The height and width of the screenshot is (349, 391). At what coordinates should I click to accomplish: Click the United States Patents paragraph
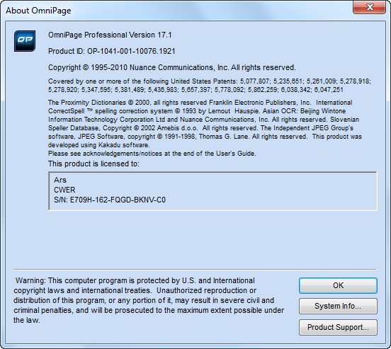click(210, 86)
